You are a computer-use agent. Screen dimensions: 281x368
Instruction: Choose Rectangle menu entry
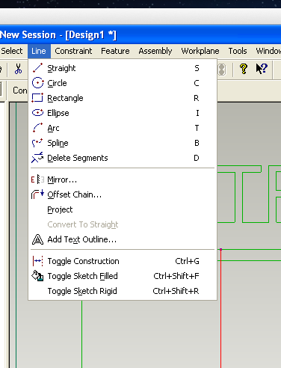[x=123, y=98]
